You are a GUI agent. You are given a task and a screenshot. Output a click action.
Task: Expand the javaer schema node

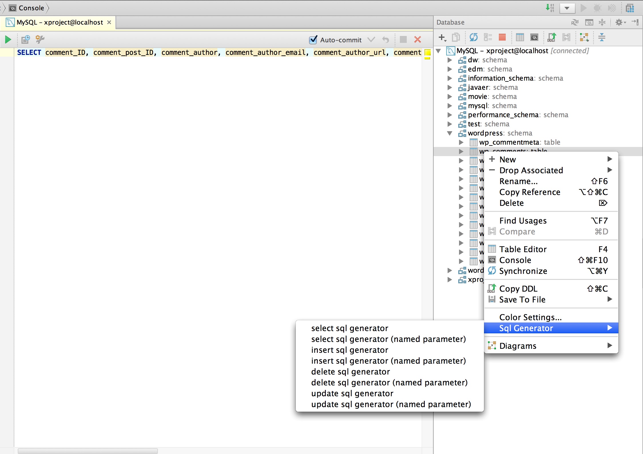click(x=450, y=87)
